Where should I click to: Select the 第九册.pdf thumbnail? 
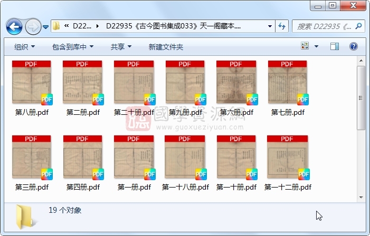click(x=185, y=82)
